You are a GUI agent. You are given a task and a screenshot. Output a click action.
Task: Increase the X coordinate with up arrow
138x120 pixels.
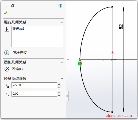pos(59,84)
